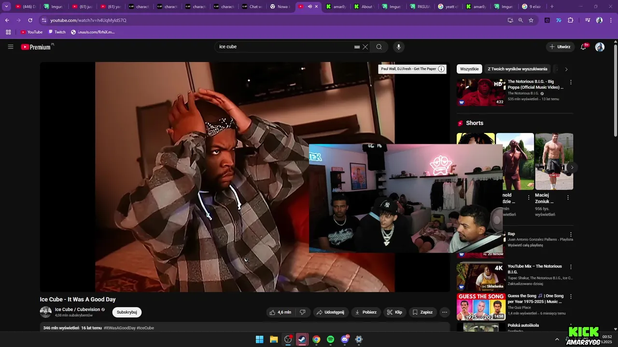618x347 pixels.
Task: Open the Big Poppa video thumbnail
Action: [481, 92]
